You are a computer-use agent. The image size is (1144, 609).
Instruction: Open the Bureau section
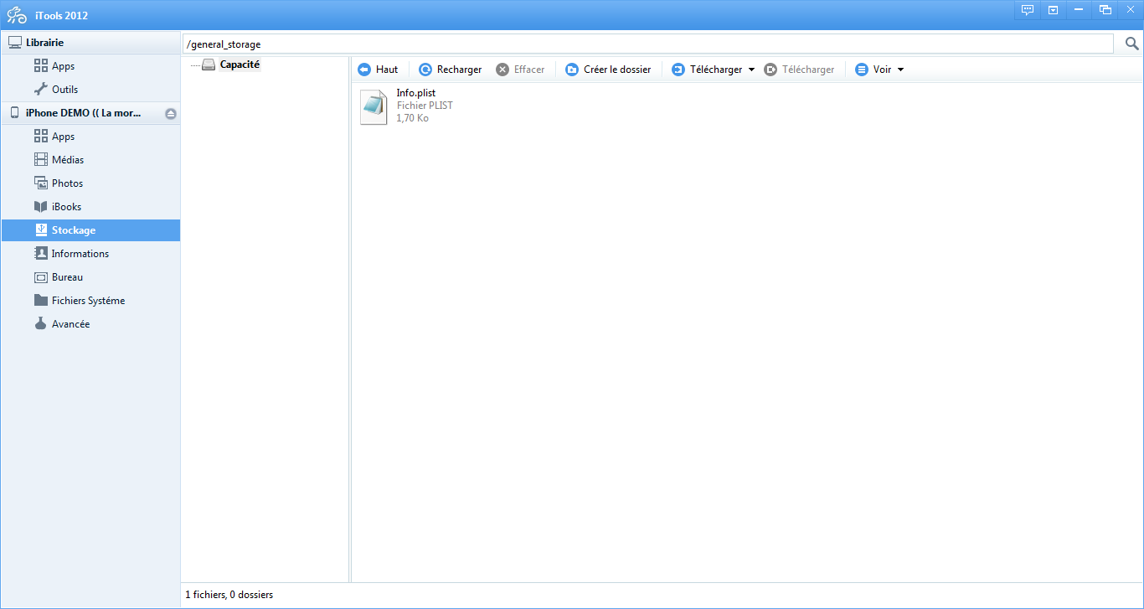tap(90, 277)
